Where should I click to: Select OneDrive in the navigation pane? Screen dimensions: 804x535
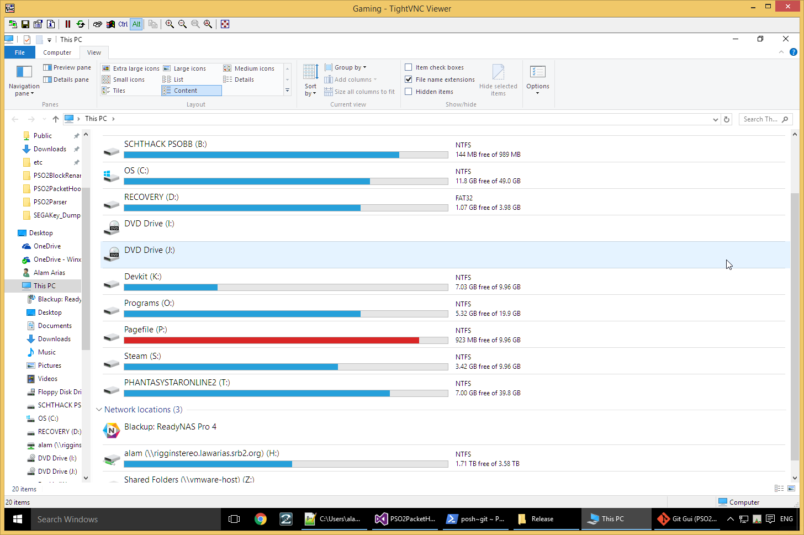[47, 246]
